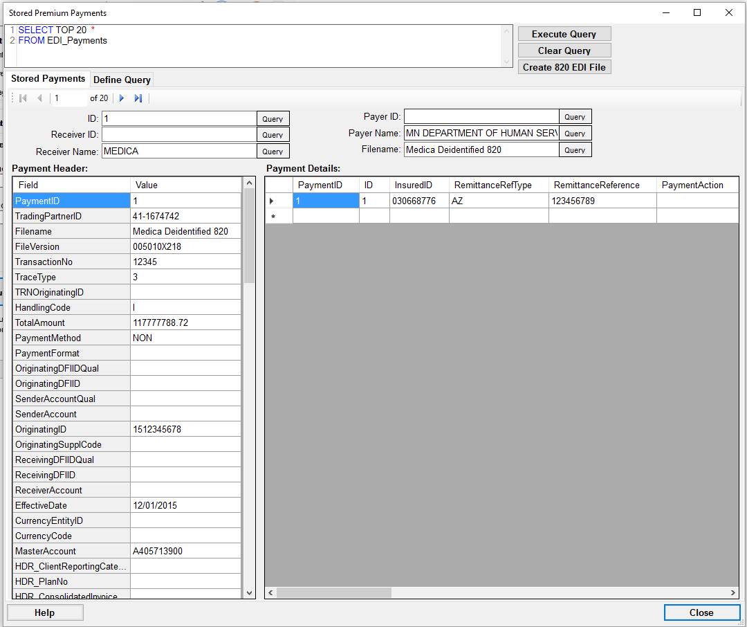Viewport: 747px width, 627px height.
Task: Click the record position number box
Action: coord(69,98)
